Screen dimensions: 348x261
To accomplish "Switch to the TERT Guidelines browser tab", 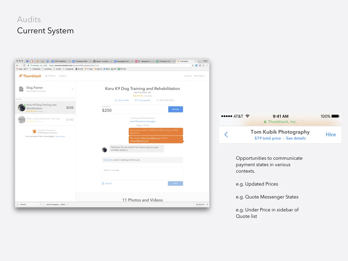I will (x=60, y=61).
